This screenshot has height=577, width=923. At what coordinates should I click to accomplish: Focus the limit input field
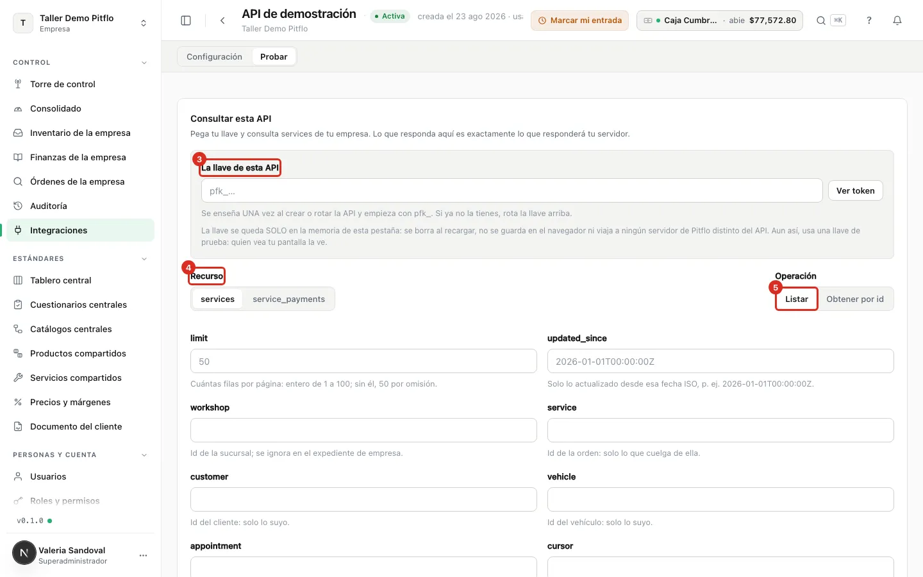(363, 361)
